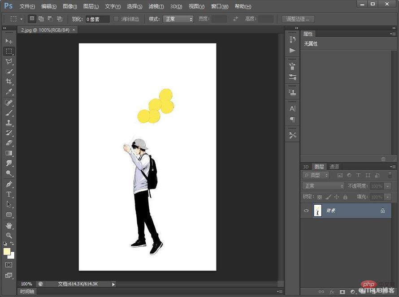
Task: Select the Move tool
Action: pyautogui.click(x=9, y=41)
